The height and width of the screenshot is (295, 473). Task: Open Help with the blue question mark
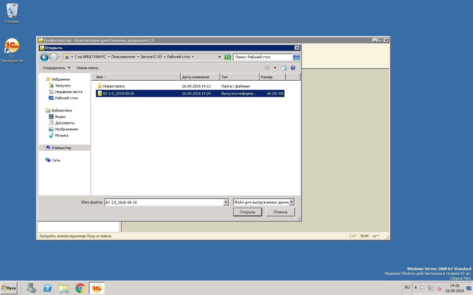click(x=293, y=68)
